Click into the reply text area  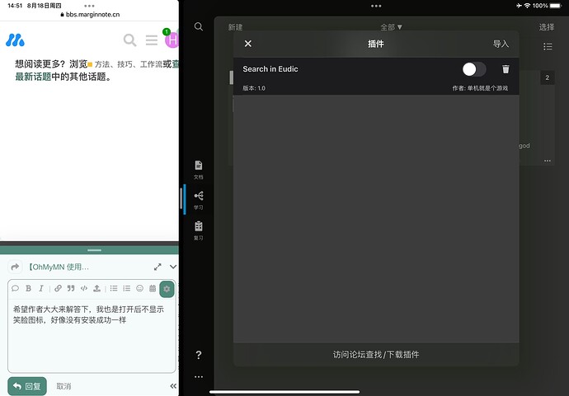click(92, 335)
